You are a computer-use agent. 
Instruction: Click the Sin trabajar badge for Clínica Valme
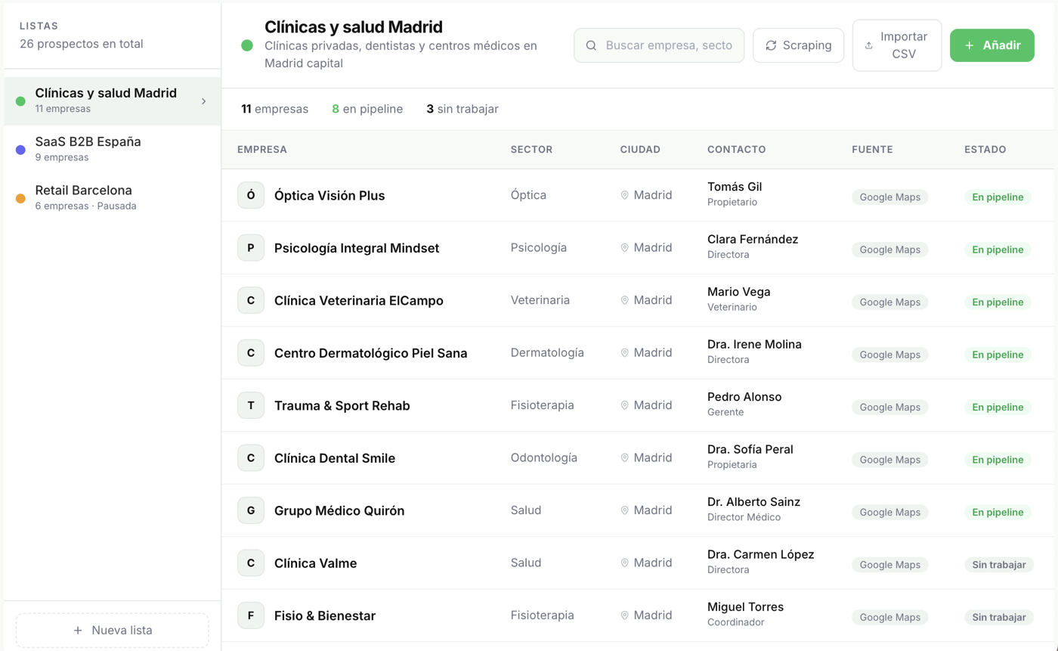point(999,565)
